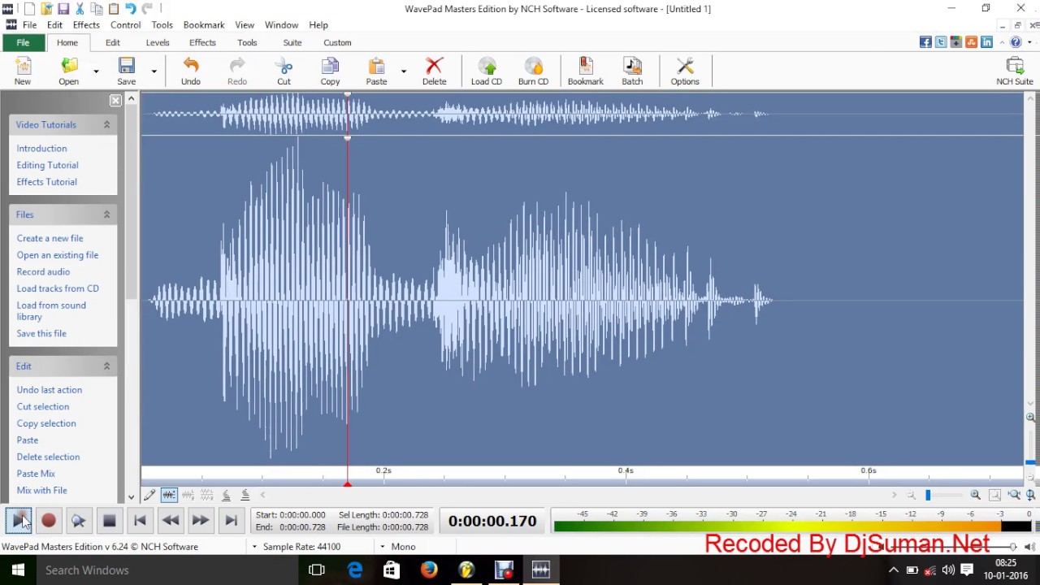Open the Editing Tutorial link
The height and width of the screenshot is (585, 1040).
47,165
